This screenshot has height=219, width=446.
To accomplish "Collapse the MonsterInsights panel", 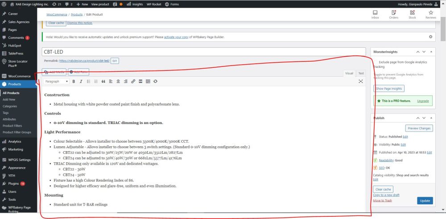I will [x=430, y=52].
